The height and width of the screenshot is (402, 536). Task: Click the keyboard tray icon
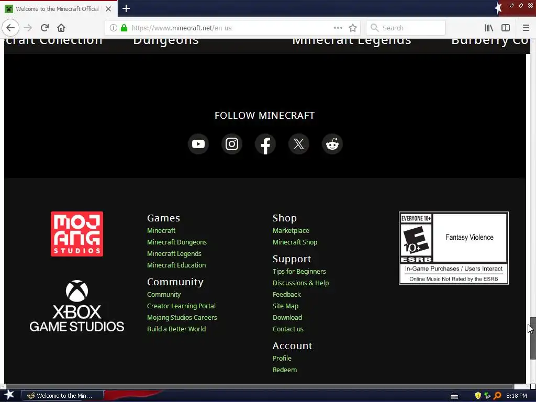tap(454, 396)
